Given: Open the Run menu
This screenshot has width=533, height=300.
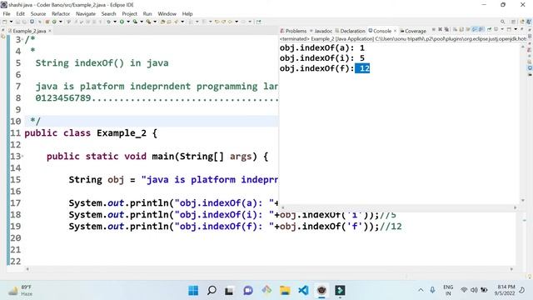Looking at the screenshot, I should pos(147,13).
